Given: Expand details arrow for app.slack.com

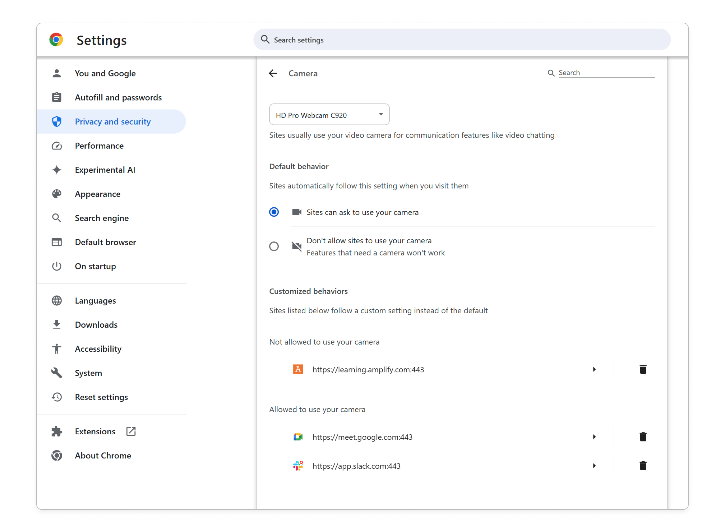Looking at the screenshot, I should tap(594, 466).
